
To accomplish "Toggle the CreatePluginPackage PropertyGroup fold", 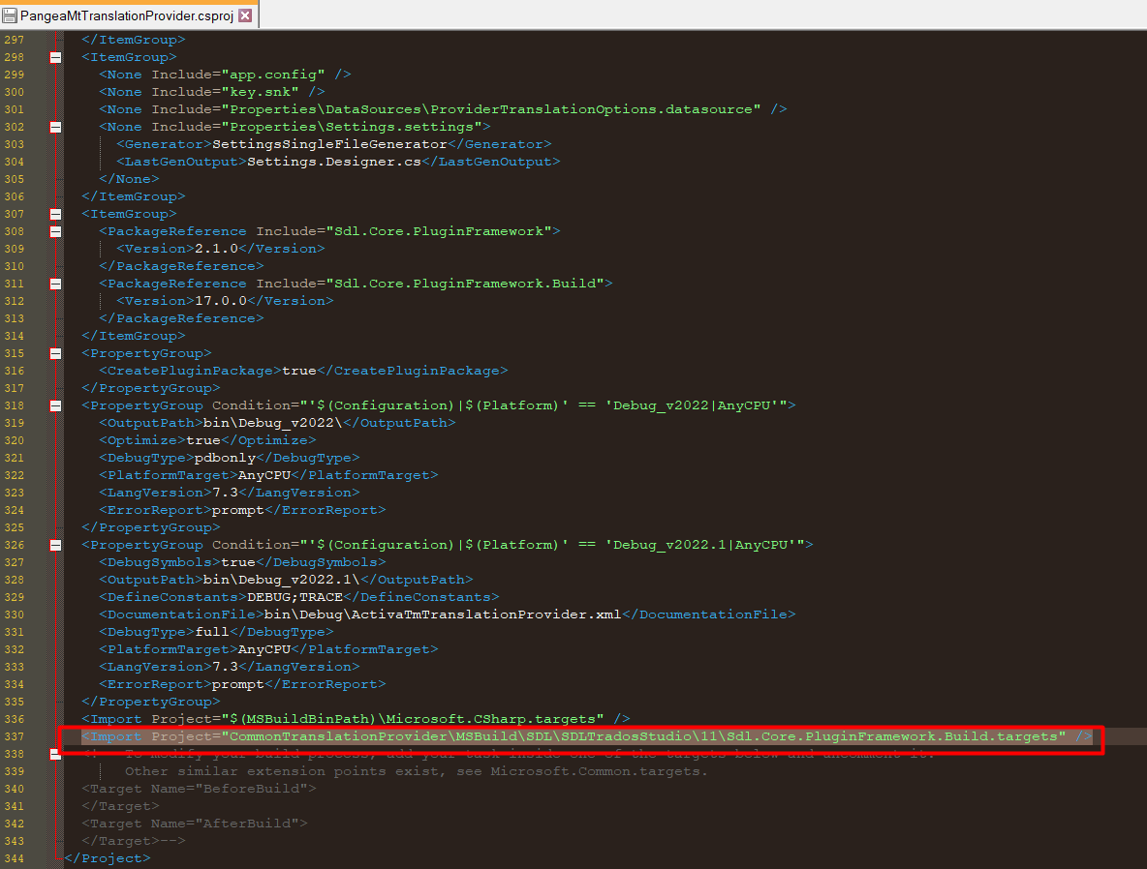I will point(55,352).
